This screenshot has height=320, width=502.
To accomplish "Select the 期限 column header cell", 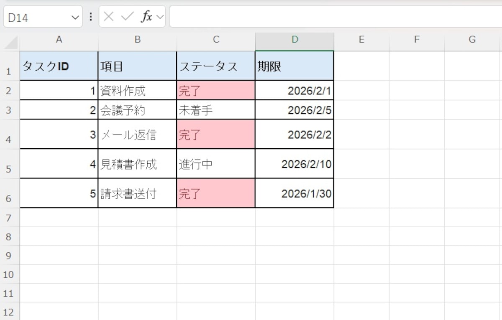I will [294, 66].
